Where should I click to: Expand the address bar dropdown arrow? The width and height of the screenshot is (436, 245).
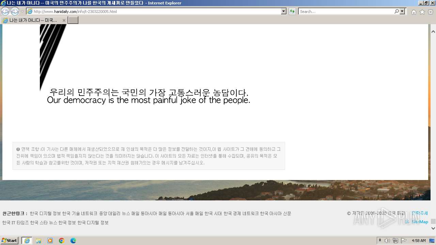coord(284,11)
